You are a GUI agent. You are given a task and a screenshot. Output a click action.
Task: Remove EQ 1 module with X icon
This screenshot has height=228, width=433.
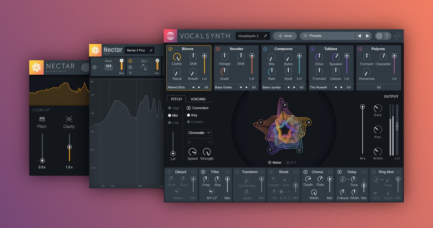130,73
